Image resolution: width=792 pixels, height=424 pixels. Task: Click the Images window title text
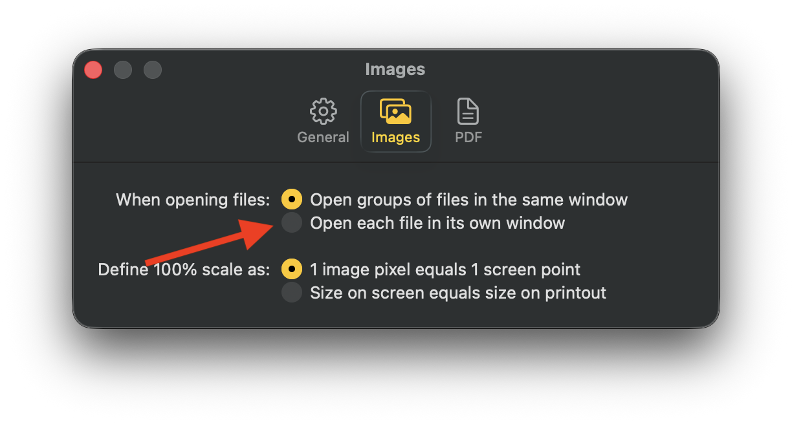point(395,69)
